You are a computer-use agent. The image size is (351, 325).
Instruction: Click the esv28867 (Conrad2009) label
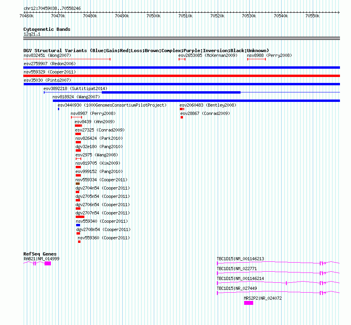click(205, 113)
